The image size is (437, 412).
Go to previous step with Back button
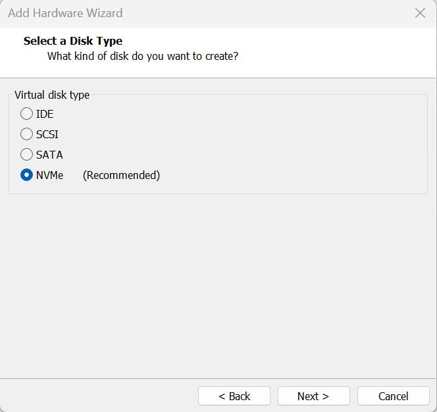click(234, 396)
